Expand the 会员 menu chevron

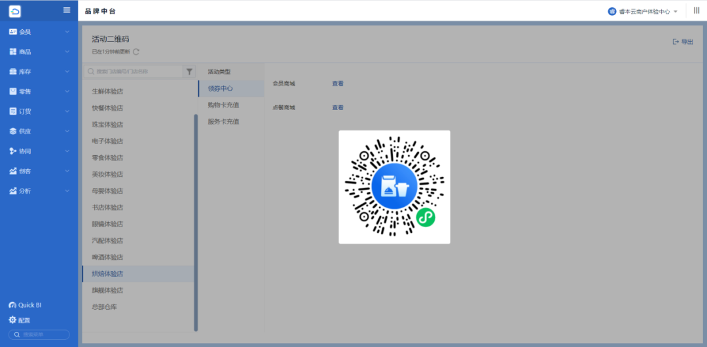[67, 31]
